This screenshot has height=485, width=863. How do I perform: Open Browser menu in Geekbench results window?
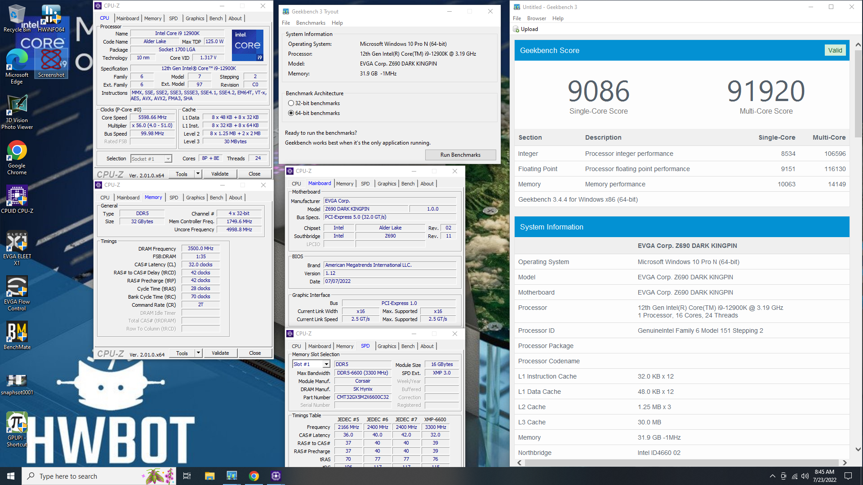pos(537,18)
